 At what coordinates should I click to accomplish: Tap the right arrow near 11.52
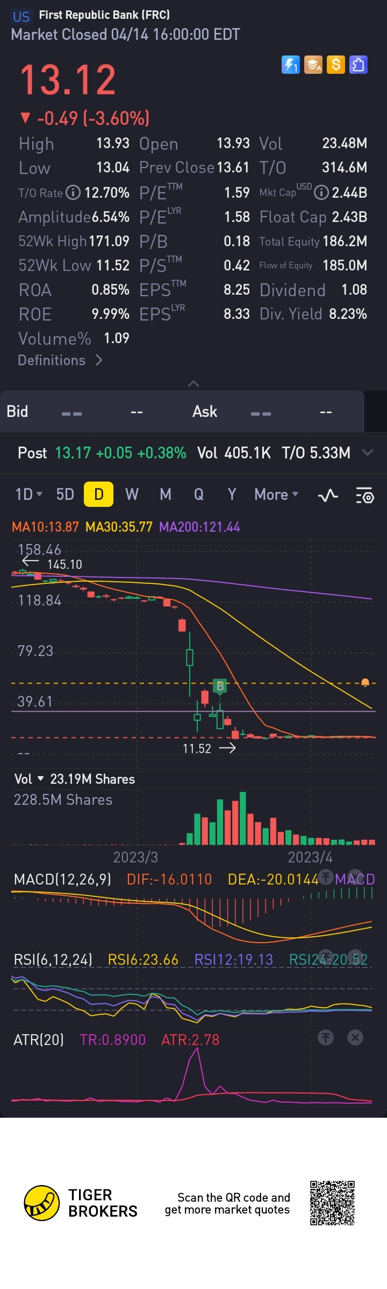[227, 748]
